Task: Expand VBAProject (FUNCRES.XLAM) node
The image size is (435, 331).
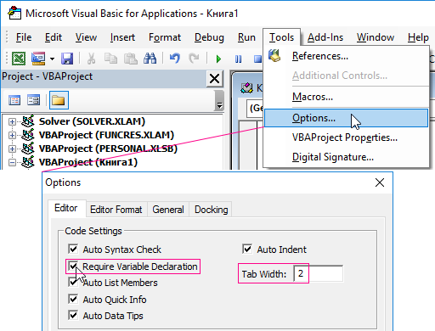Action: [12, 135]
